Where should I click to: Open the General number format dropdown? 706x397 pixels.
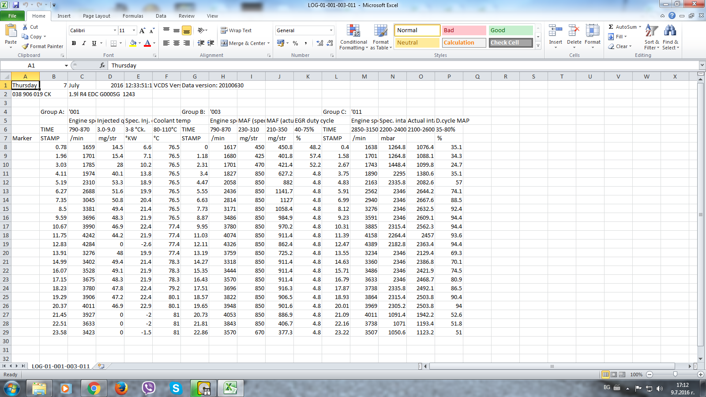tap(331, 30)
